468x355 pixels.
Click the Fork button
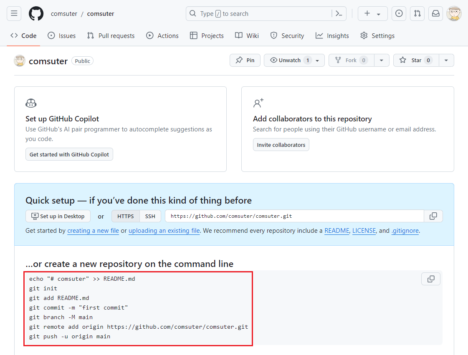click(351, 60)
